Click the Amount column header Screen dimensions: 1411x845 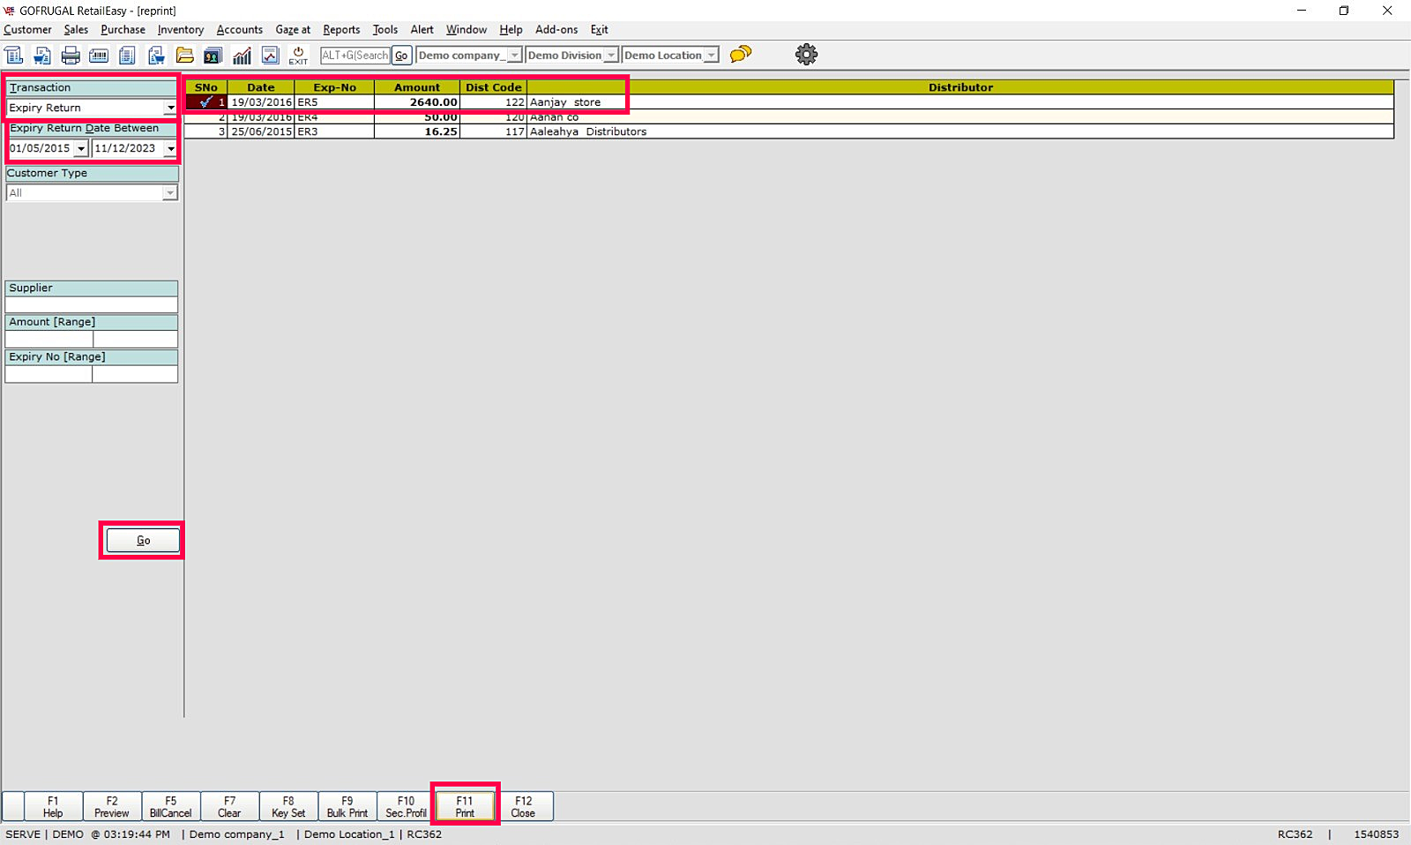417,87
